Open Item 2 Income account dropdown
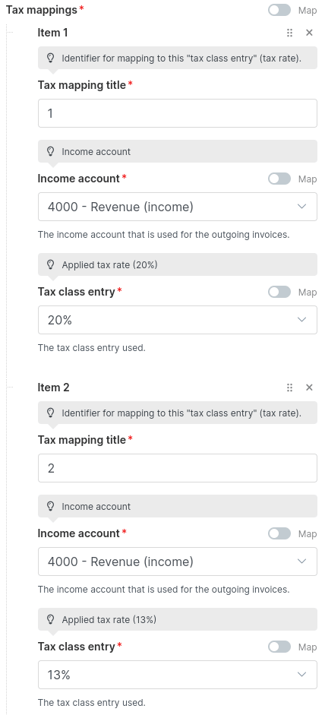This screenshot has height=715, width=325. point(178,562)
